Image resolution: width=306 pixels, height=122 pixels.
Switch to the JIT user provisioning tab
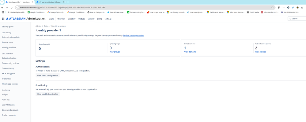50,2
